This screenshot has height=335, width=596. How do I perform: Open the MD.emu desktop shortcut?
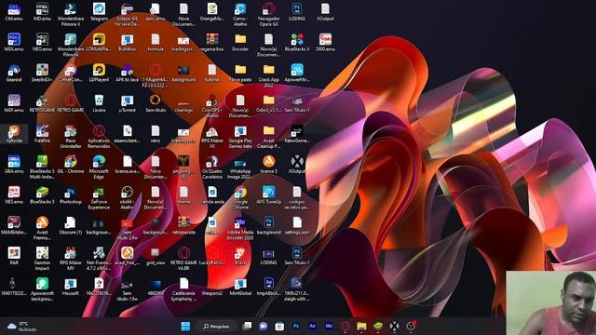42,11
